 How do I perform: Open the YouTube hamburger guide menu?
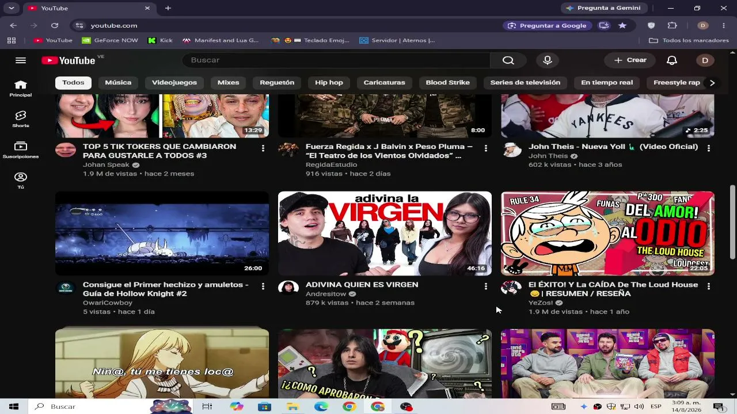pyautogui.click(x=21, y=60)
